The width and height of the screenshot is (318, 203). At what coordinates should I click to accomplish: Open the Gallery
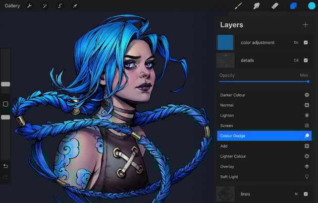(12, 6)
